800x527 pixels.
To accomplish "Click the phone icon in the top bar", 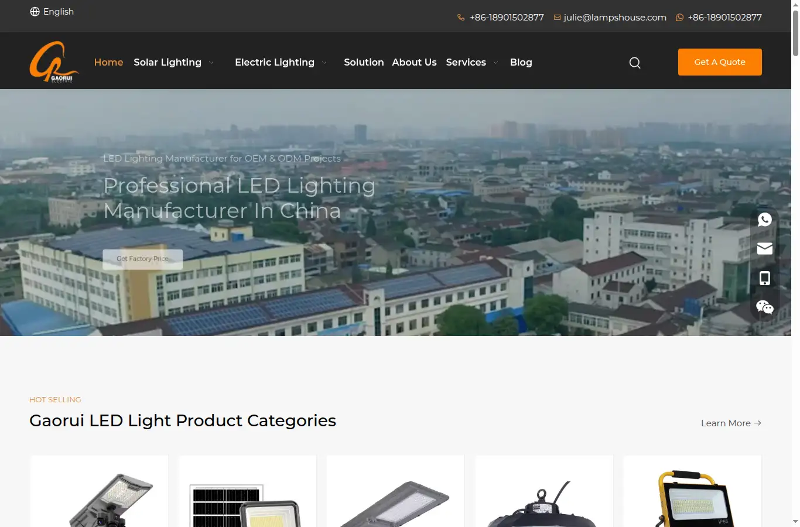I will pyautogui.click(x=461, y=18).
